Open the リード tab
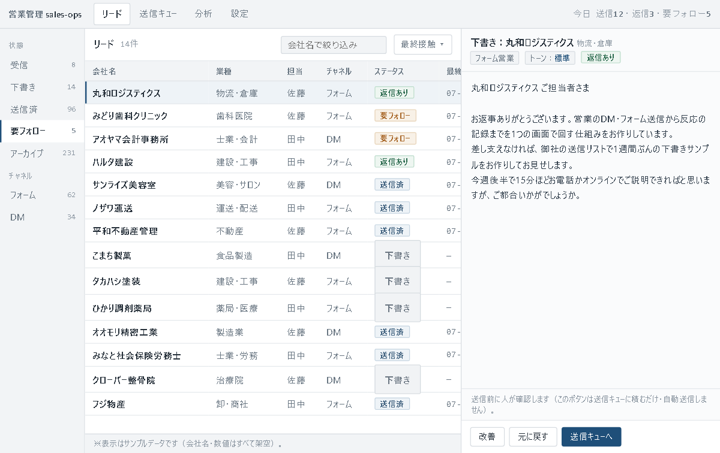This screenshot has height=453, width=720. pyautogui.click(x=112, y=14)
